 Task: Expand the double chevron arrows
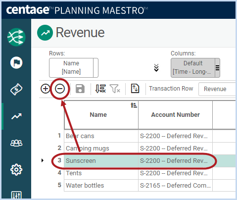156,68
